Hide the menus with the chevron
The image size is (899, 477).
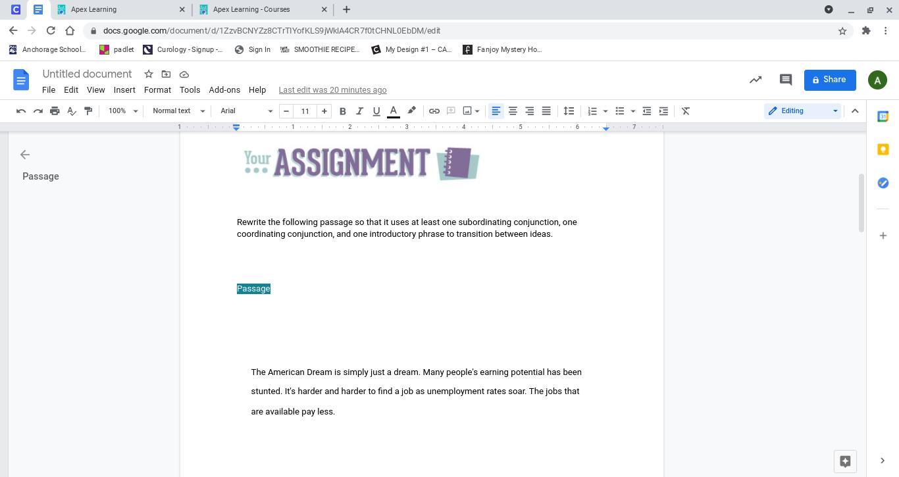855,111
